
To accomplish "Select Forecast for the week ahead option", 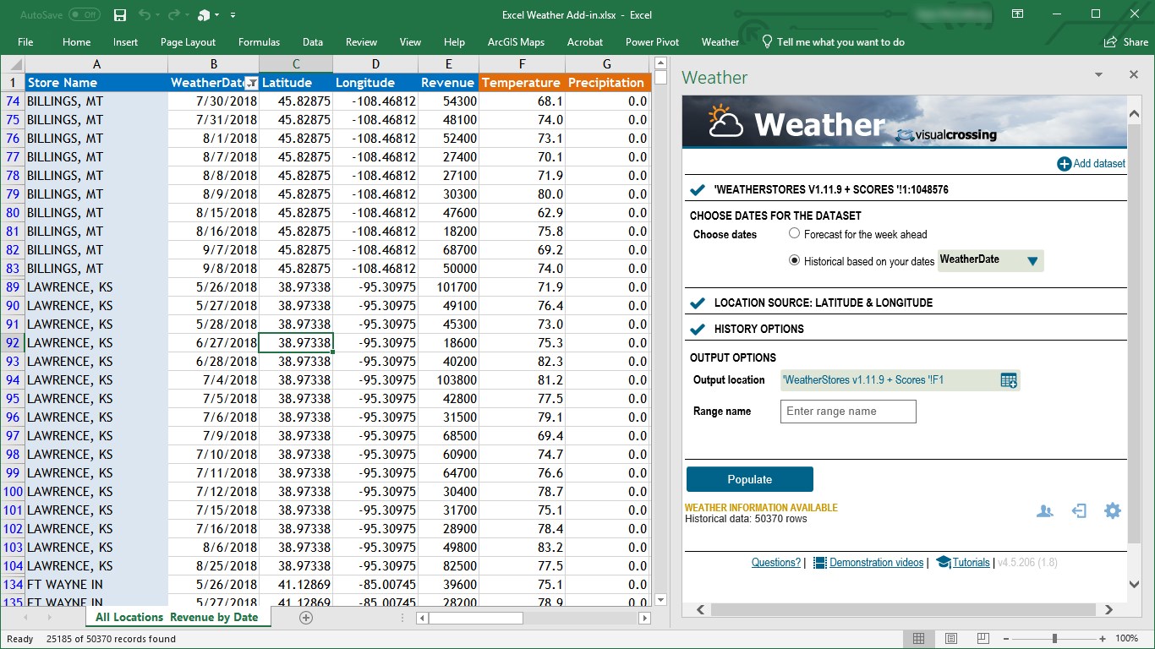I will coord(794,234).
